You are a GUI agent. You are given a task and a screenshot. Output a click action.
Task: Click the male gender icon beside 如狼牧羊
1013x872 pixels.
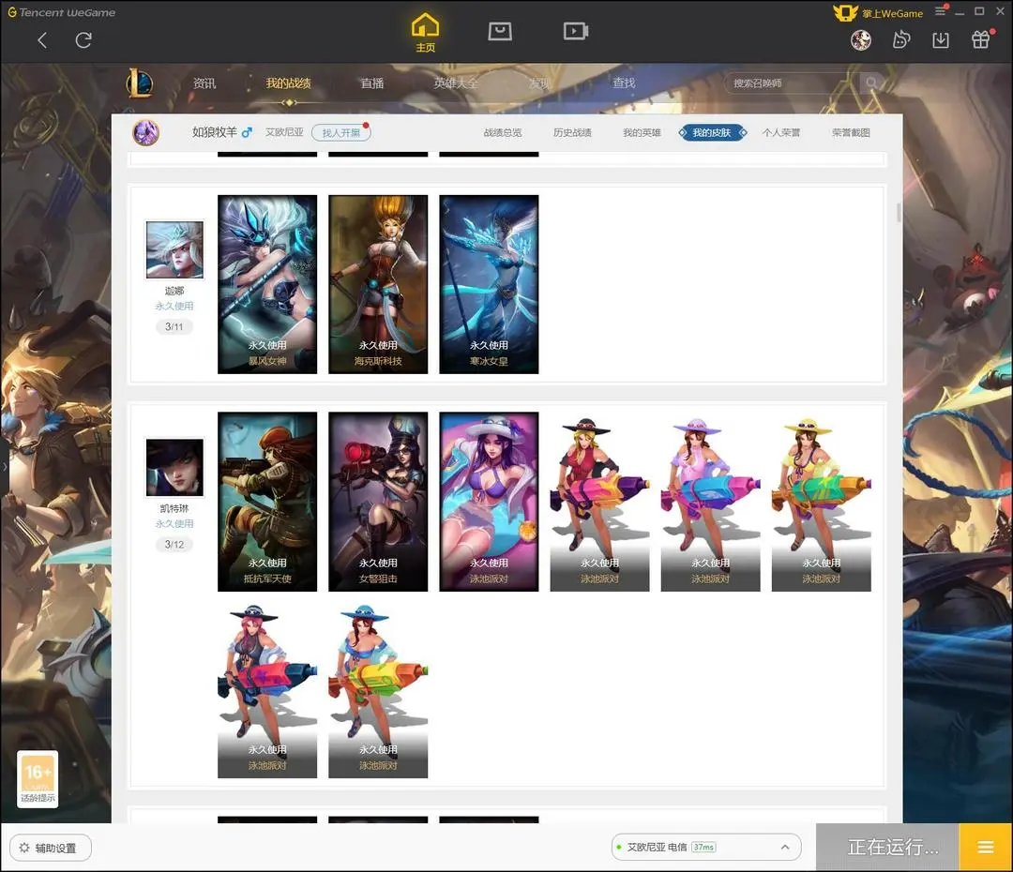click(247, 132)
